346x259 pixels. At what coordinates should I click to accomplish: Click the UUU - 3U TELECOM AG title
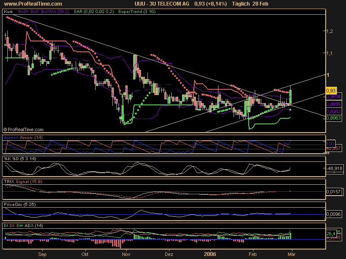(x=162, y=4)
